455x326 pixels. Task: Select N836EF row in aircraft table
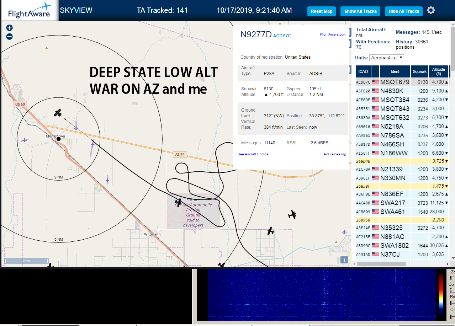coord(402,194)
